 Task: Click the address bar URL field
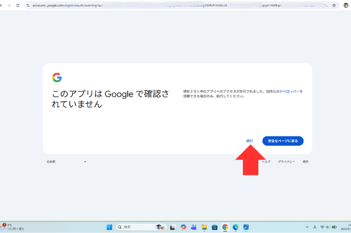pyautogui.click(x=165, y=5)
